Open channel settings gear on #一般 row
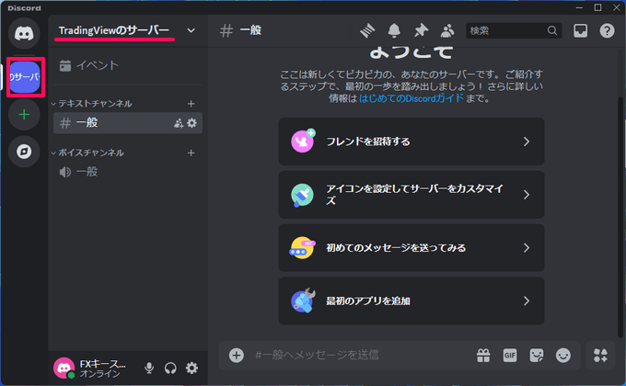Screen dimensions: 626x386 (x=192, y=123)
